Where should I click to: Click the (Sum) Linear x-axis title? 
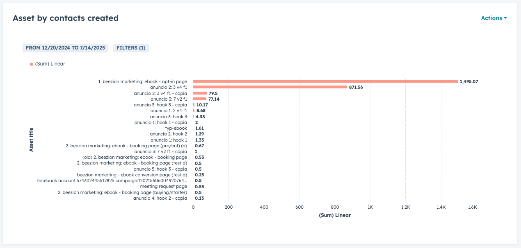coord(335,215)
